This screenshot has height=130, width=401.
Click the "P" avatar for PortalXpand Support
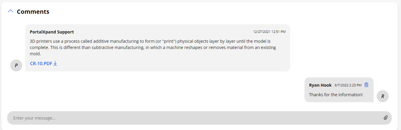click(x=16, y=65)
